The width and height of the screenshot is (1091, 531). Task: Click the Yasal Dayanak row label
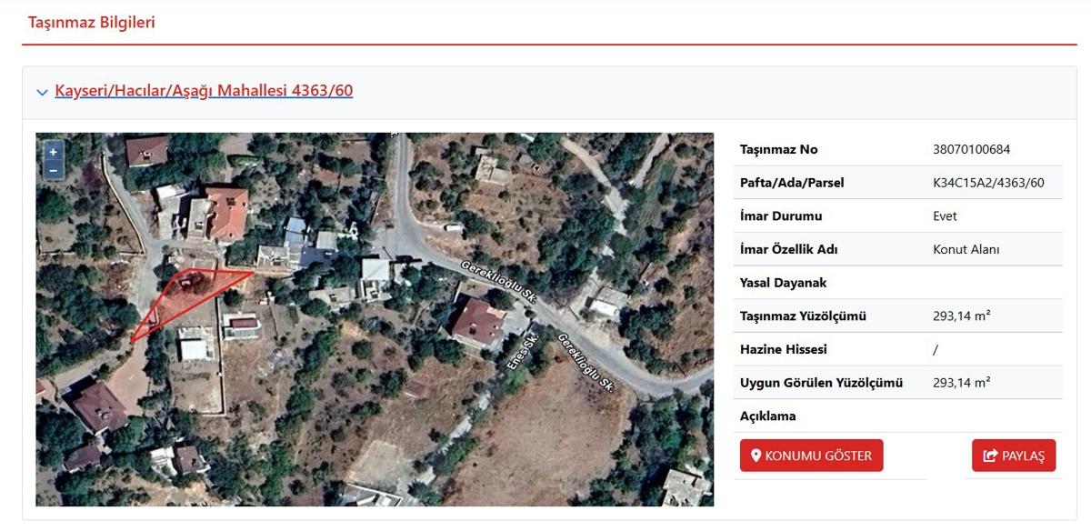[784, 283]
